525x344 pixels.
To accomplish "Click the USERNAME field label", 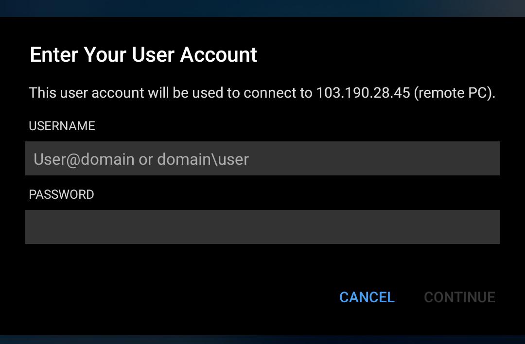I will click(62, 126).
